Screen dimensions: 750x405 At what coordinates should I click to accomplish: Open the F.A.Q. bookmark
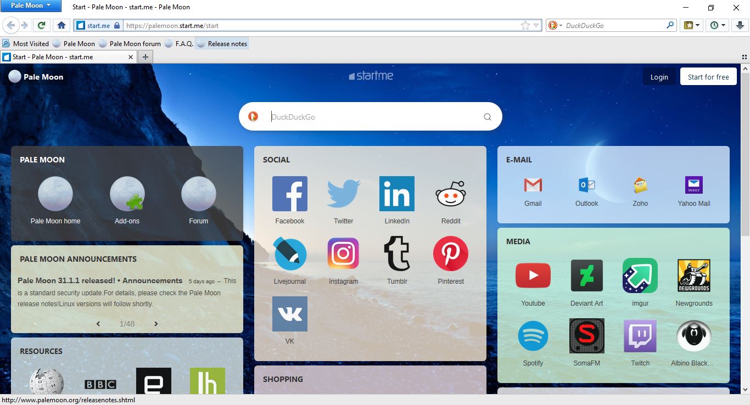tap(179, 43)
